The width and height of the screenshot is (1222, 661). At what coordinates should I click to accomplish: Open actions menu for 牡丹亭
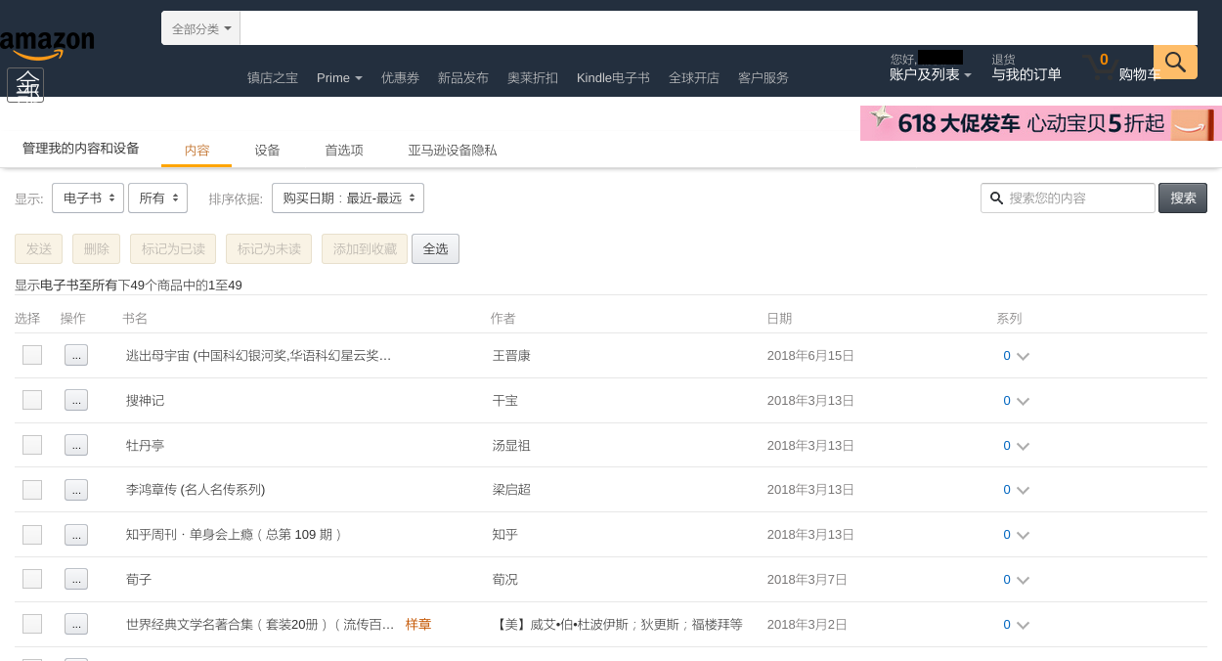coord(76,445)
